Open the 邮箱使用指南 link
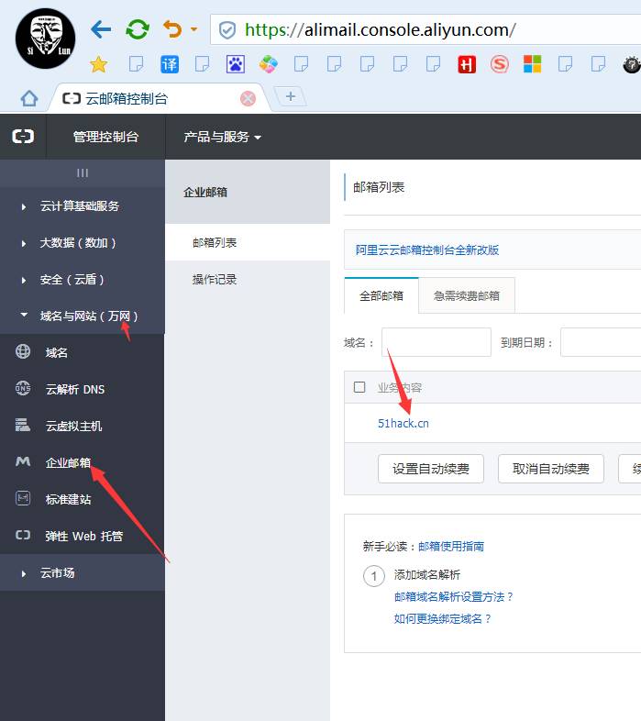 [x=451, y=547]
